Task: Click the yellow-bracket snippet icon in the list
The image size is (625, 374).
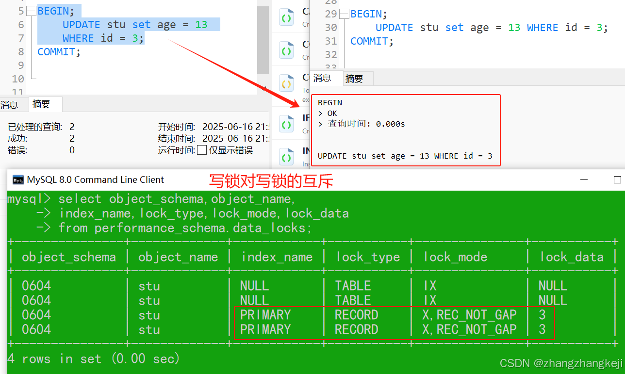Action: [x=286, y=82]
